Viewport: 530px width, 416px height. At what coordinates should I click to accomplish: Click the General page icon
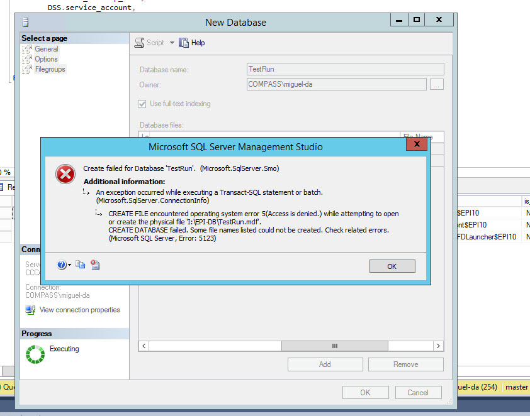click(27, 49)
